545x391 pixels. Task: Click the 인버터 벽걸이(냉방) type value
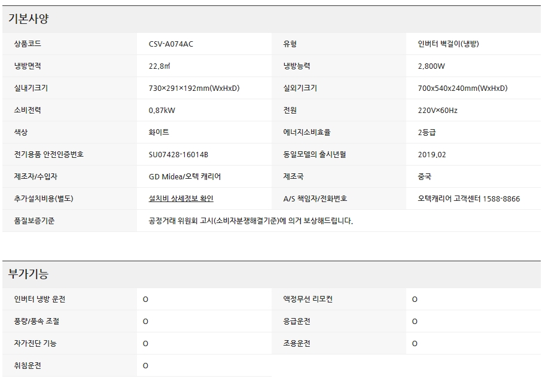point(448,44)
